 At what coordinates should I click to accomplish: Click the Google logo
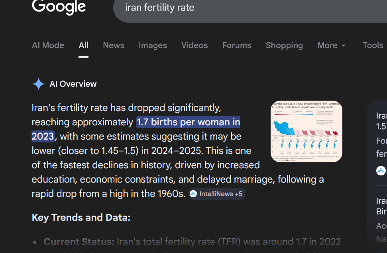tap(59, 7)
